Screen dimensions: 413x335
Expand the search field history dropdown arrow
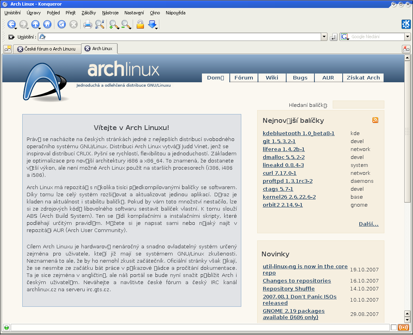pos(407,37)
